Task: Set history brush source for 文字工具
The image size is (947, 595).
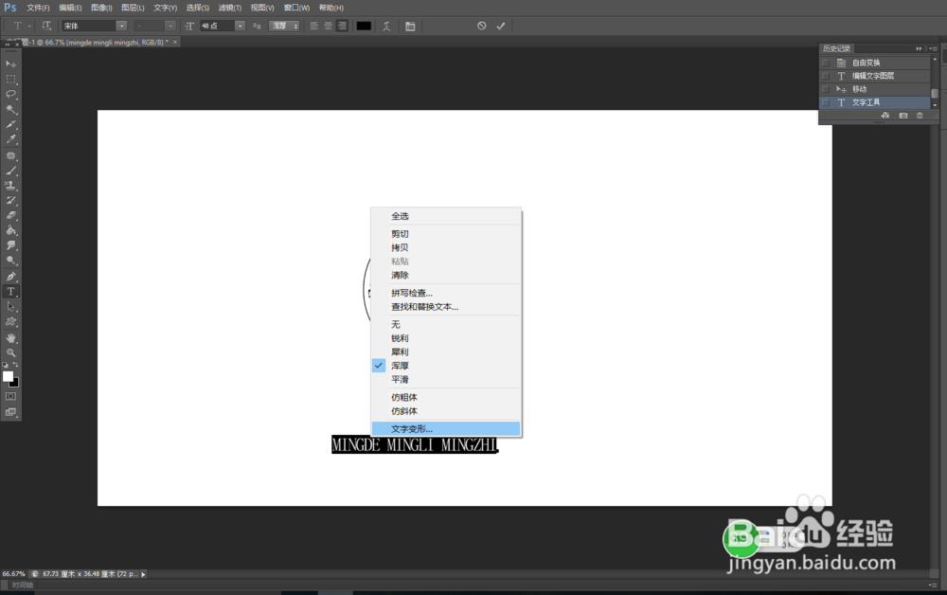Action: (826, 102)
